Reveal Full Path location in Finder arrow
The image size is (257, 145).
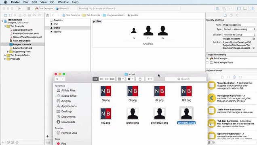click(253, 48)
